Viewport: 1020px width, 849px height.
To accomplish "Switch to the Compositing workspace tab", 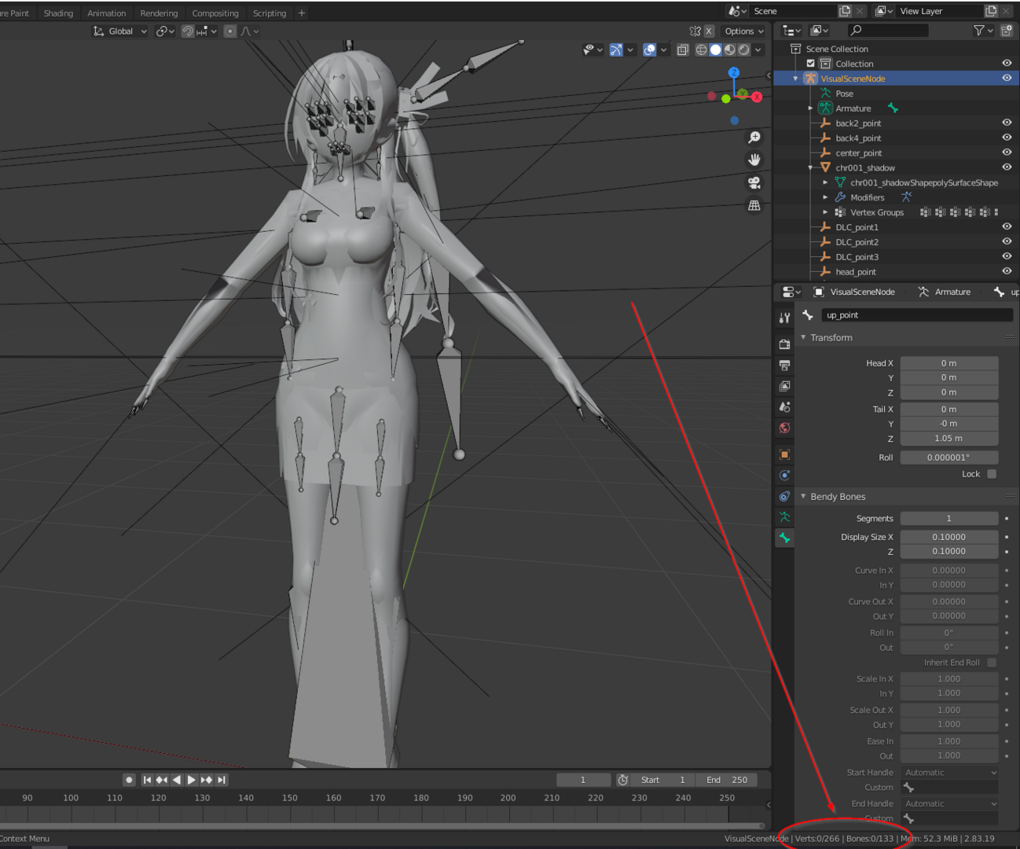I will click(x=215, y=13).
